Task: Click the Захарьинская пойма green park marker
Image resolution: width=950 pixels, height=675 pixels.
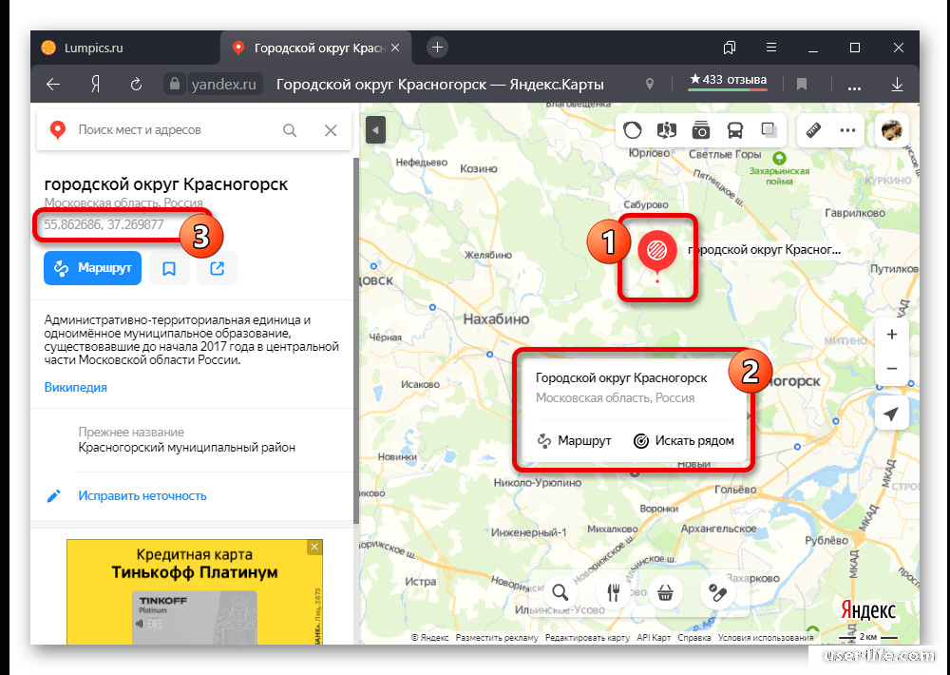Action: [780, 159]
